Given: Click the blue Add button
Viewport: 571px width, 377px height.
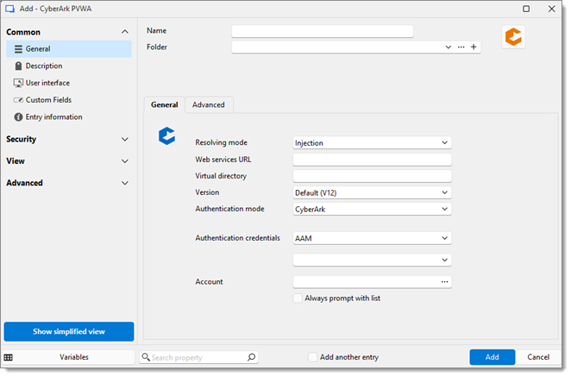Looking at the screenshot, I should coord(492,357).
